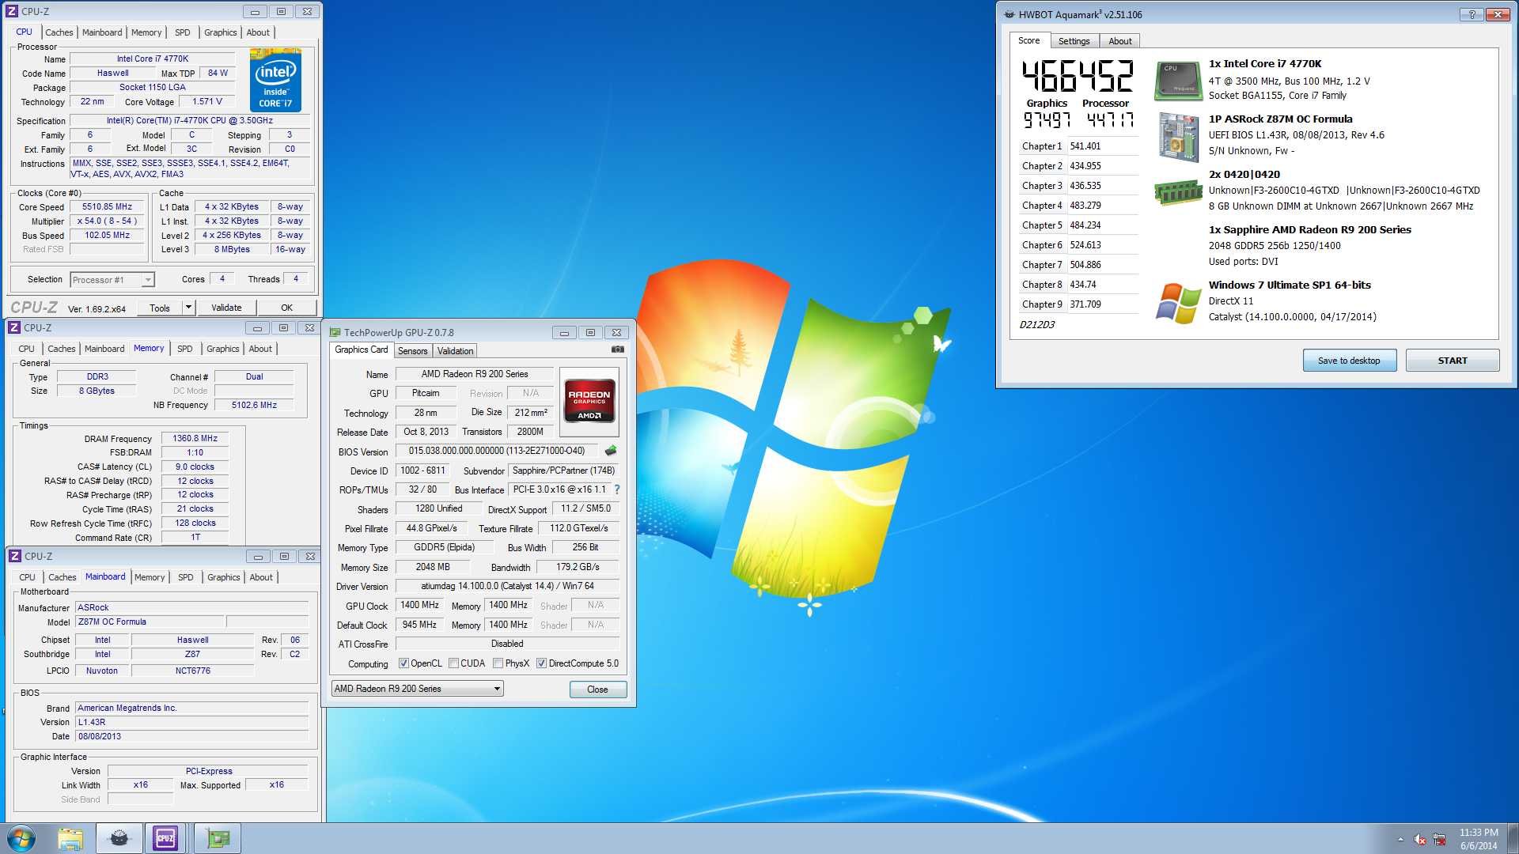1519x854 pixels.
Task: Click Save to desktop in Aquamark
Action: pos(1349,361)
